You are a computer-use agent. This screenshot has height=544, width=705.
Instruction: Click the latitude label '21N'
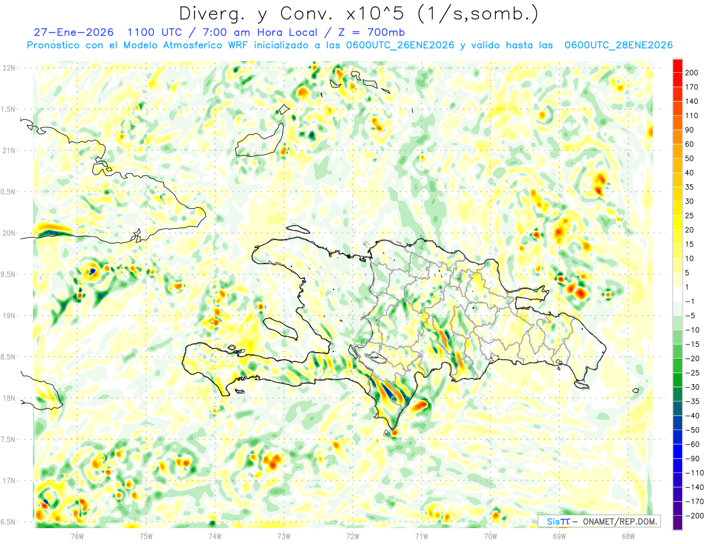(9, 151)
